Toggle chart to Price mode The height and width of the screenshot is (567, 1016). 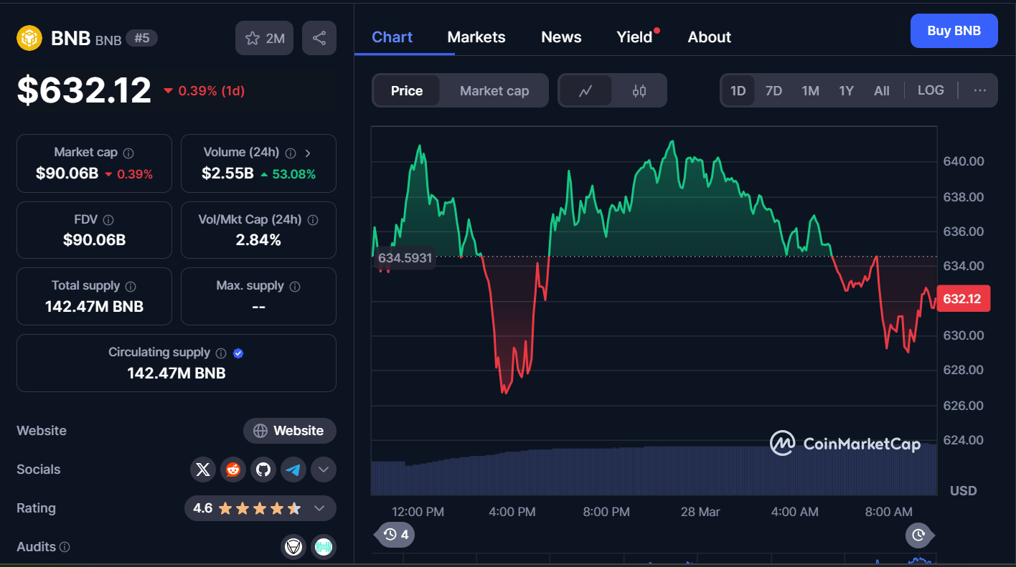click(407, 91)
